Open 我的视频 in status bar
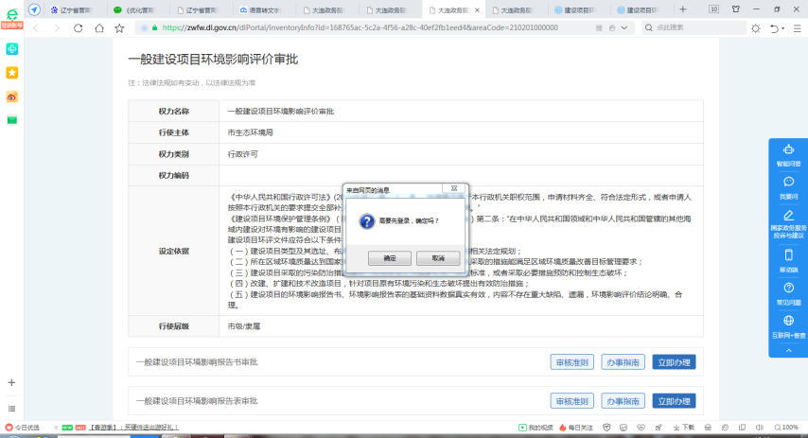808x438 pixels. pos(536,428)
